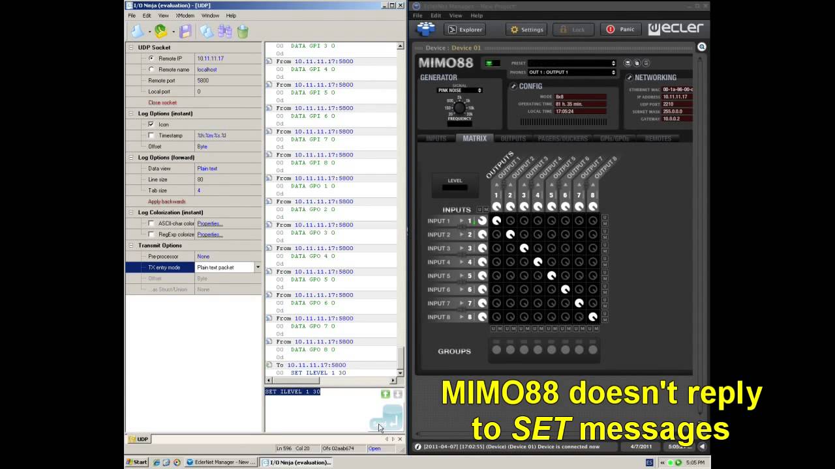The width and height of the screenshot is (835, 469).
Task: Click the Input 1 to Output 1 matrix knob
Action: pyautogui.click(x=496, y=221)
